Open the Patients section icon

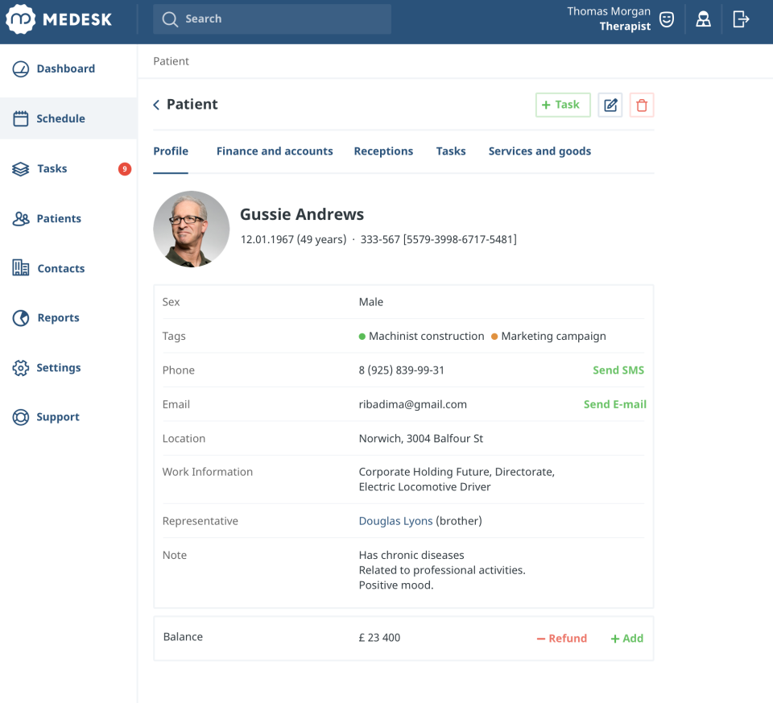(19, 218)
